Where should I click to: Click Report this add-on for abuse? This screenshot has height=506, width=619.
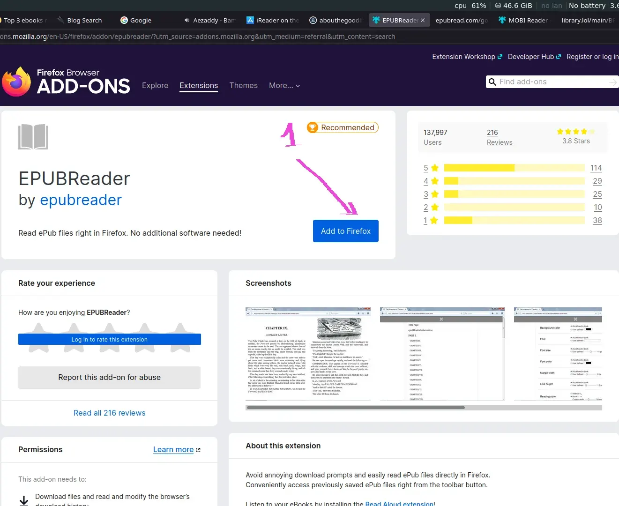[109, 377]
